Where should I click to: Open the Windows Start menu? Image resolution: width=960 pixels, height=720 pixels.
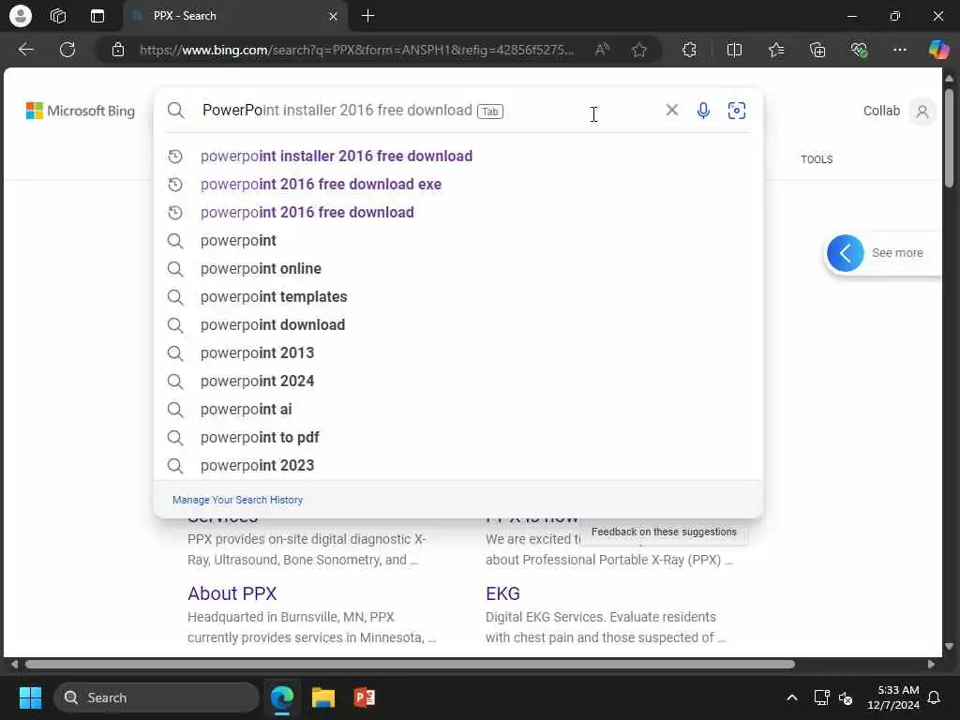pos(30,697)
